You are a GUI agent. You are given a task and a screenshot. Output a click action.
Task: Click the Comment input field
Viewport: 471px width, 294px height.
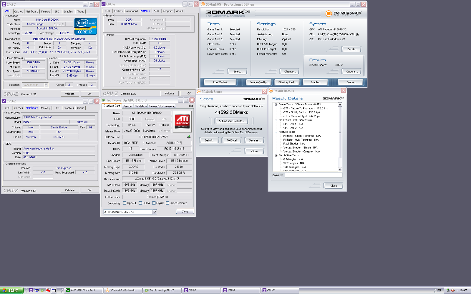click(x=314, y=175)
